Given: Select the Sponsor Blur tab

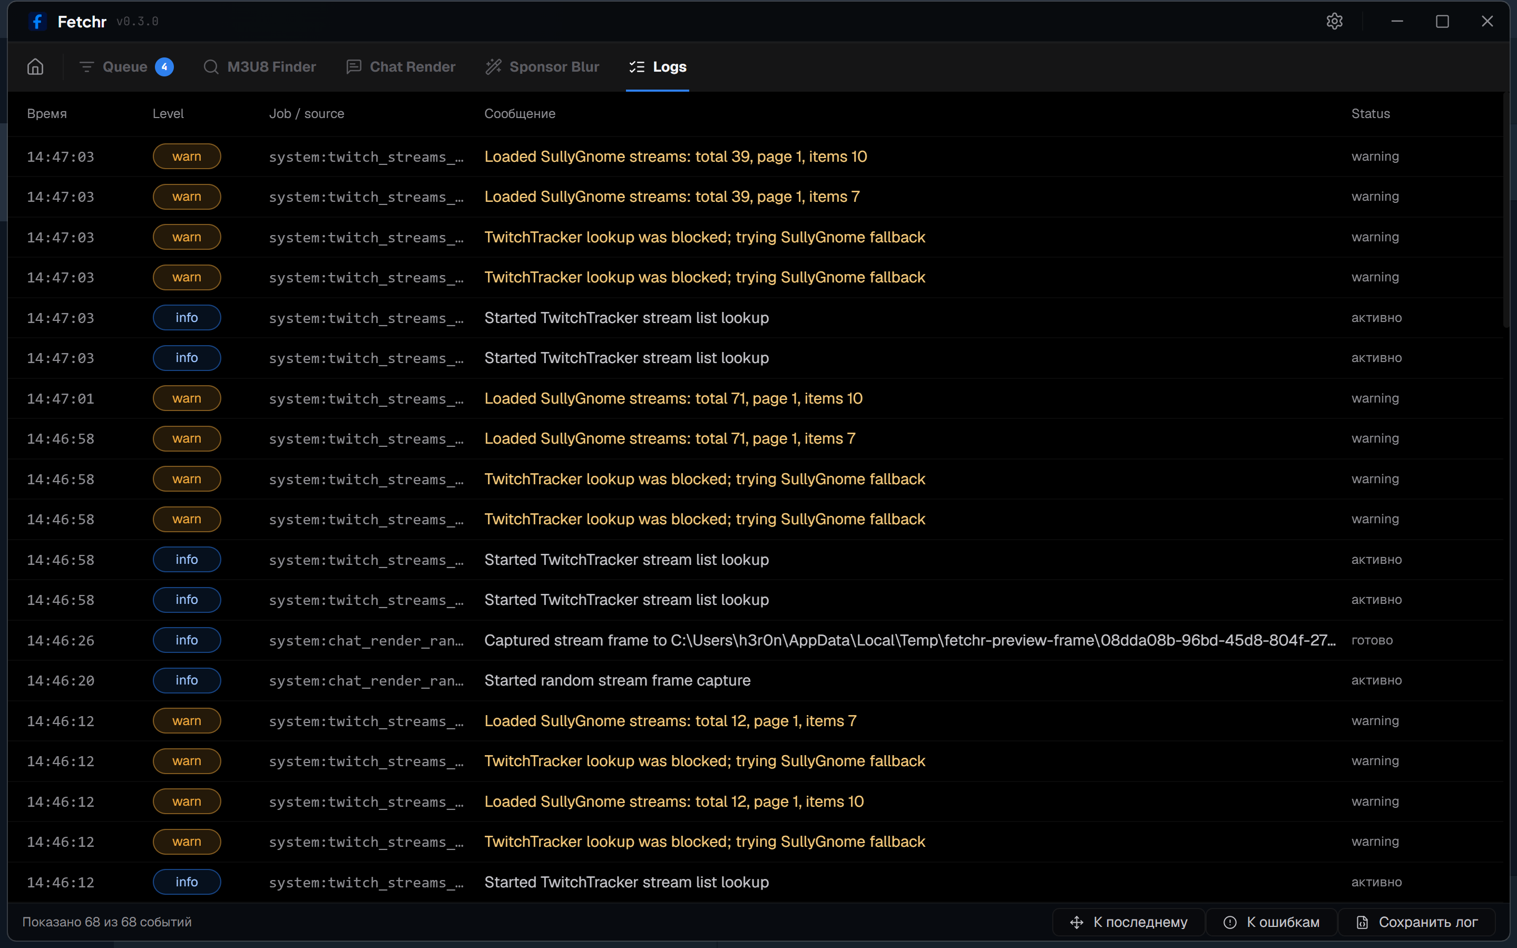Looking at the screenshot, I should coord(542,66).
